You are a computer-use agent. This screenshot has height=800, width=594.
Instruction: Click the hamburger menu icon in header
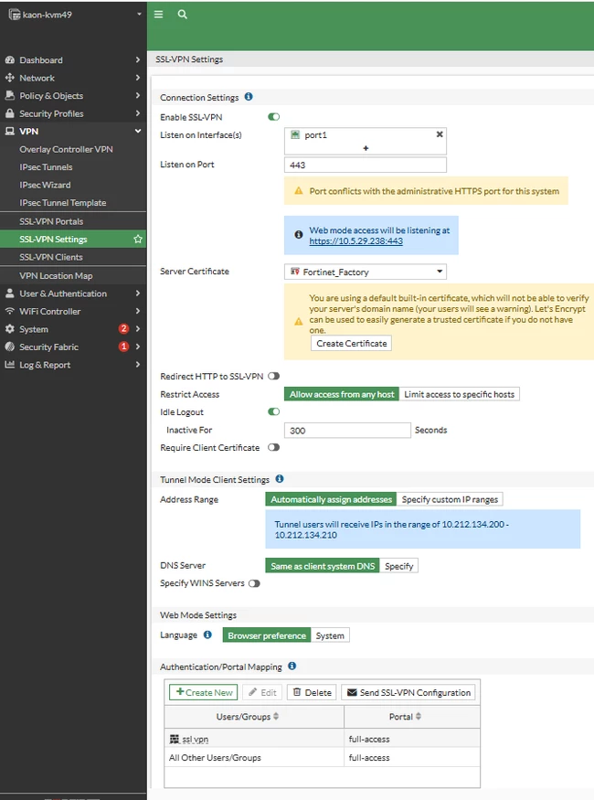[159, 15]
